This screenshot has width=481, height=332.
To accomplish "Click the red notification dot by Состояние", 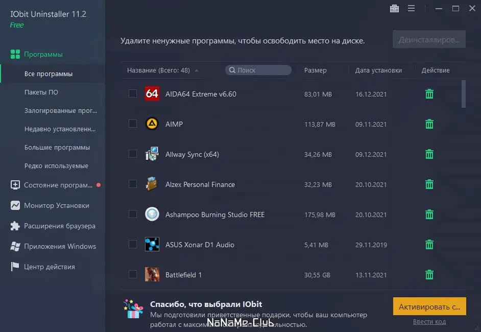I will point(99,185).
